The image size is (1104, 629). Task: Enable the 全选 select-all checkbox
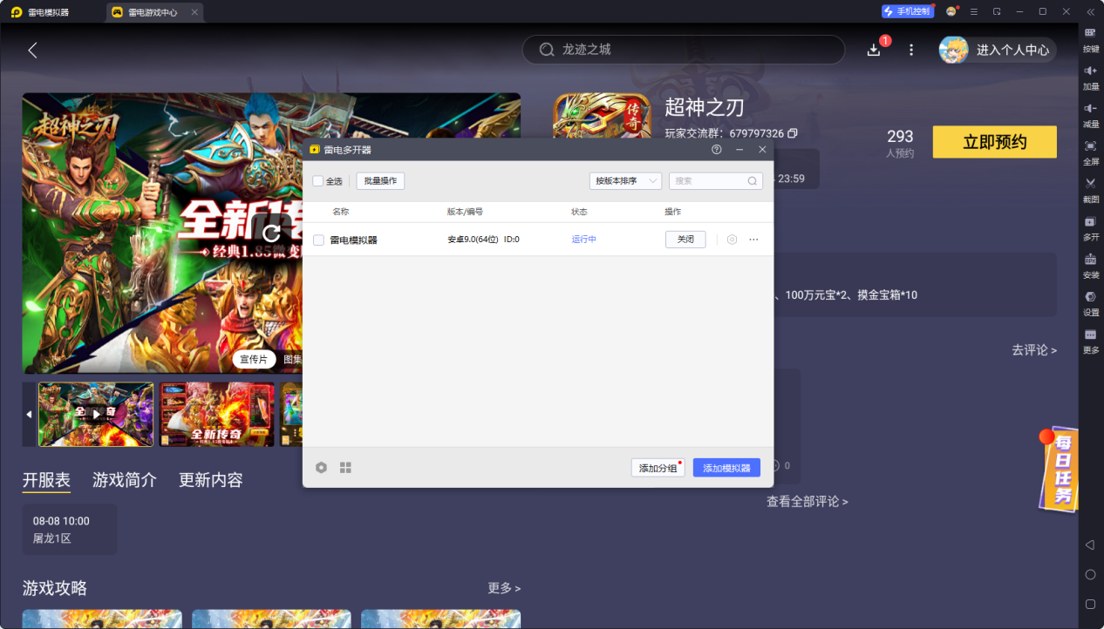pos(318,180)
